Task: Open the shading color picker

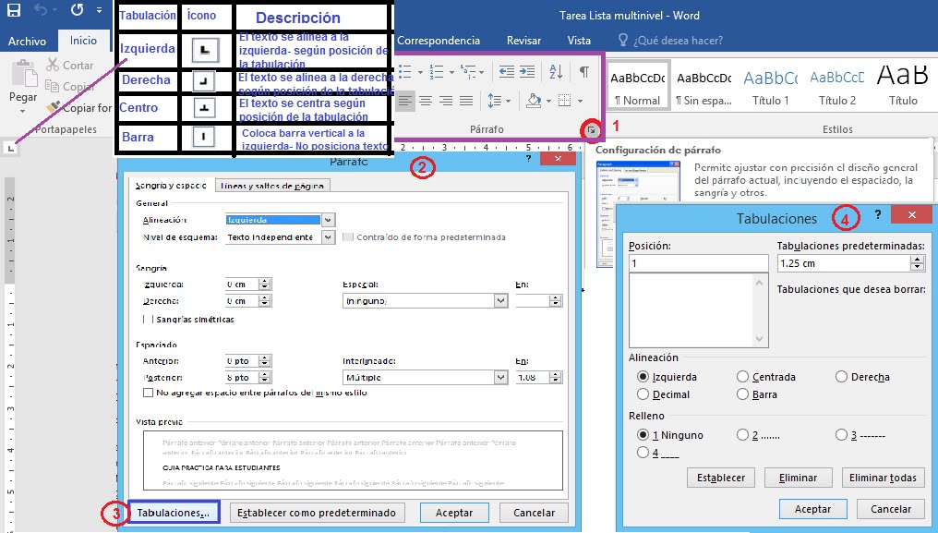Action: click(x=547, y=102)
